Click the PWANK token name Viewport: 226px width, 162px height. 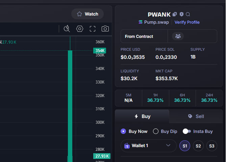point(159,15)
